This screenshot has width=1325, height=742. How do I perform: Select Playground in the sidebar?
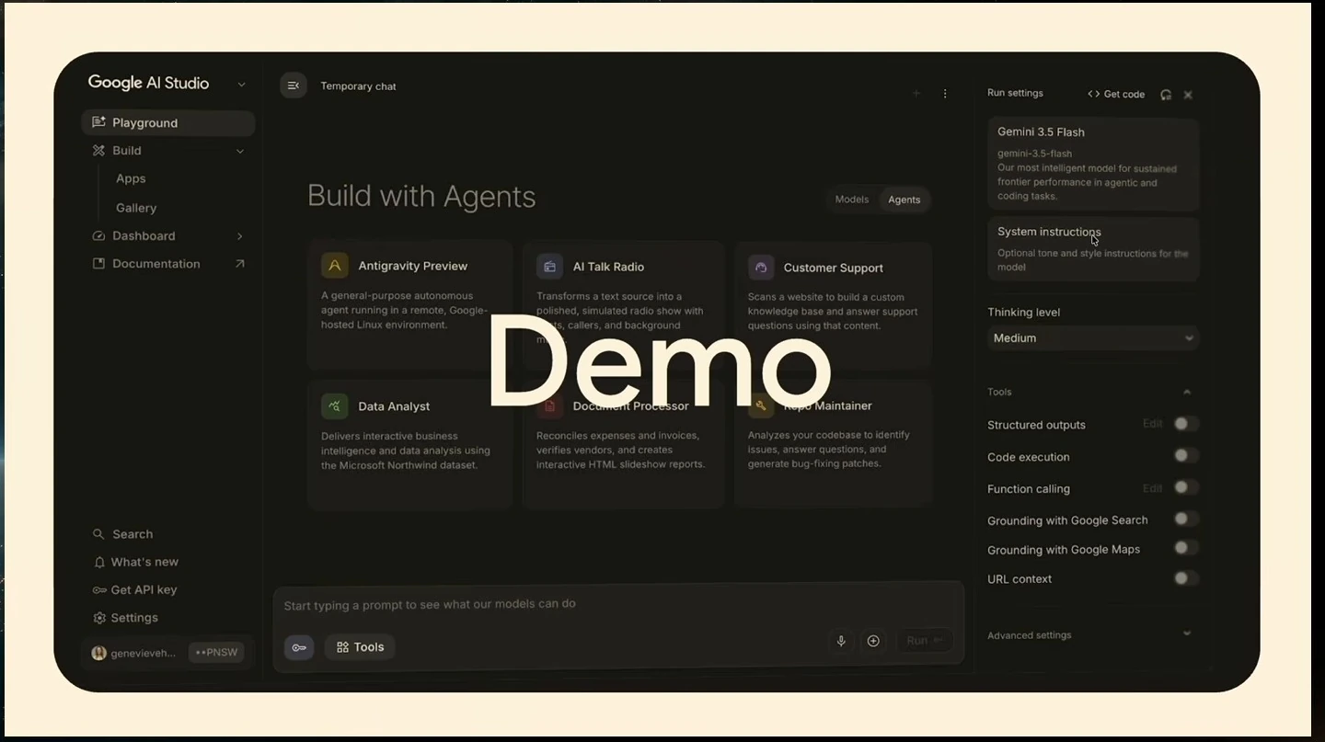point(168,123)
